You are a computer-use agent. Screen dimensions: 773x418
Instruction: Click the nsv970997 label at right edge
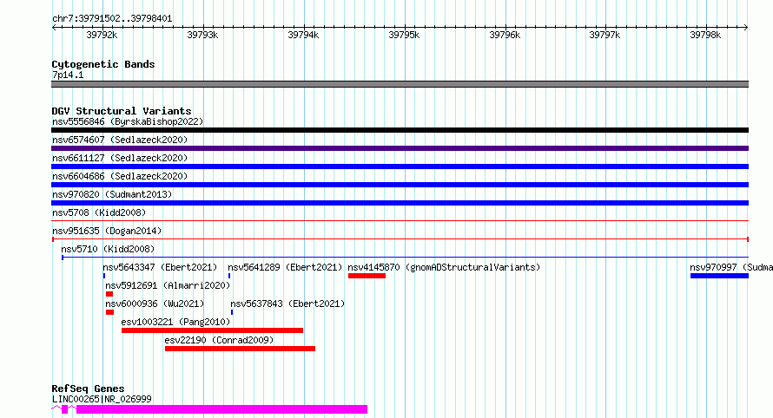click(731, 267)
